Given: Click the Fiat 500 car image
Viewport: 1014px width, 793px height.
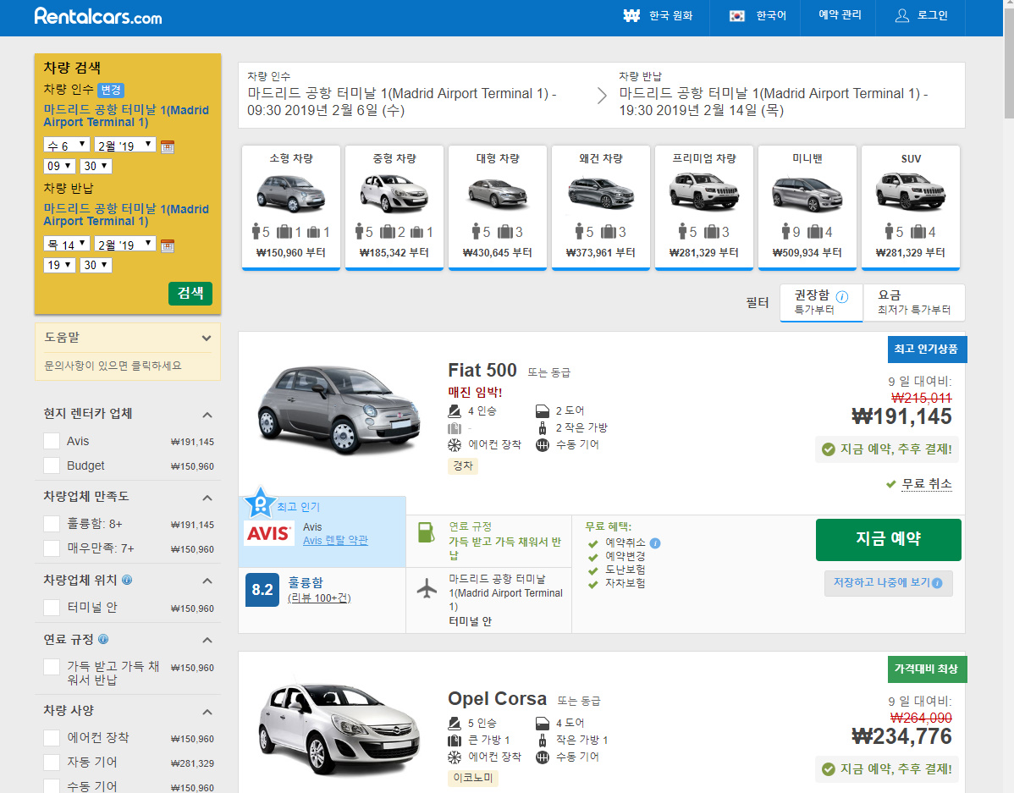Looking at the screenshot, I should 339,410.
